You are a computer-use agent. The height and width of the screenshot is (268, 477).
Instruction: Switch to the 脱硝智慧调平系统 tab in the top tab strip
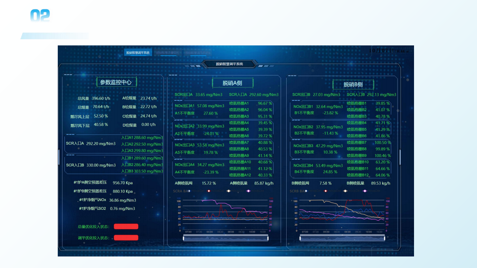pos(138,53)
